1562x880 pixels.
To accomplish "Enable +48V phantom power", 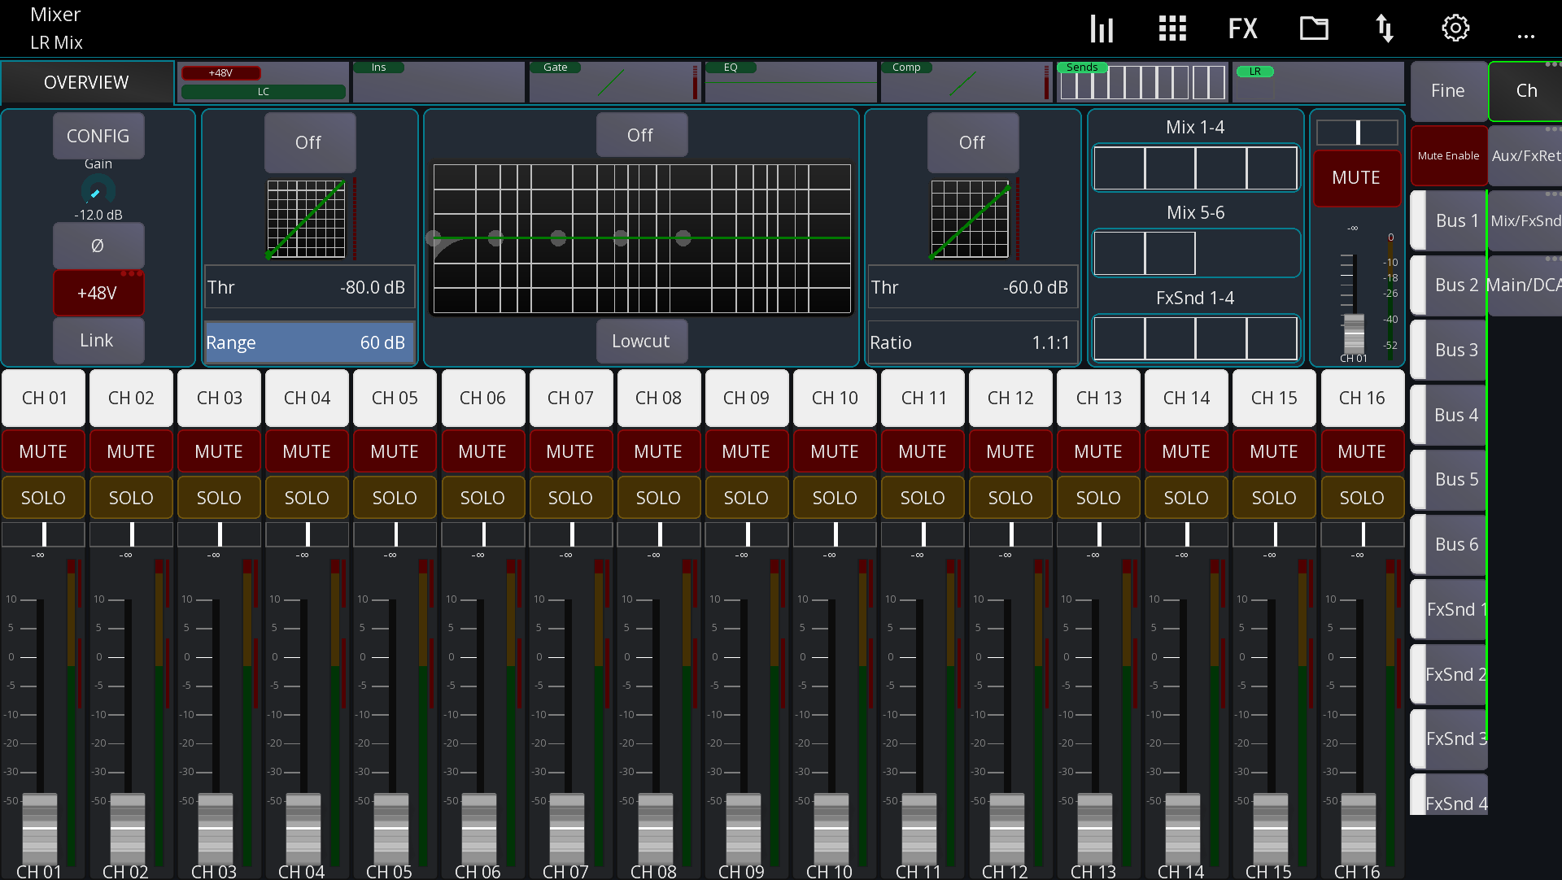I will (x=98, y=293).
